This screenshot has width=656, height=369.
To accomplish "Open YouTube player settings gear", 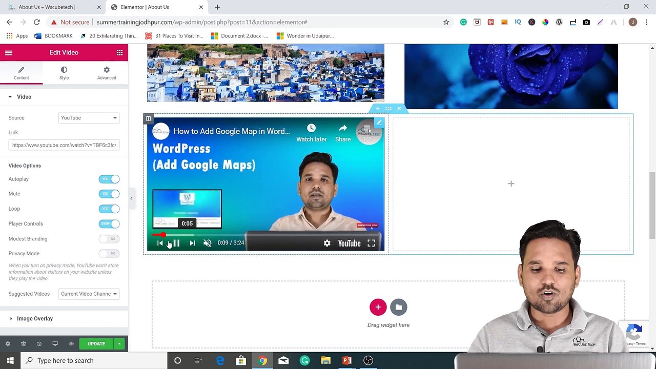I will click(327, 243).
